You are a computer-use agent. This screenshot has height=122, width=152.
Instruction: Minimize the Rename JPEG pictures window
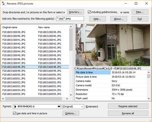[126, 3]
